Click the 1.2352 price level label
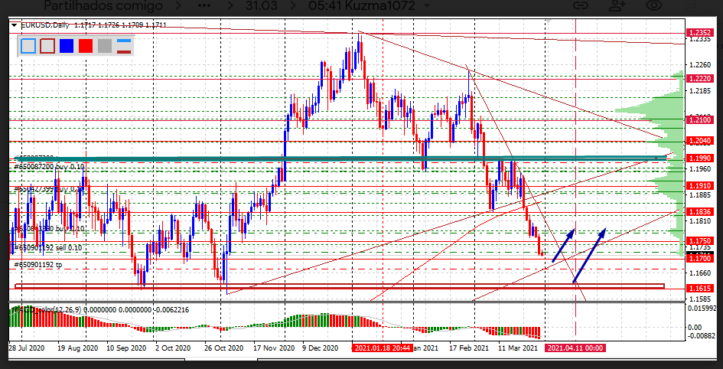The width and height of the screenshot is (723, 369). coord(701,33)
